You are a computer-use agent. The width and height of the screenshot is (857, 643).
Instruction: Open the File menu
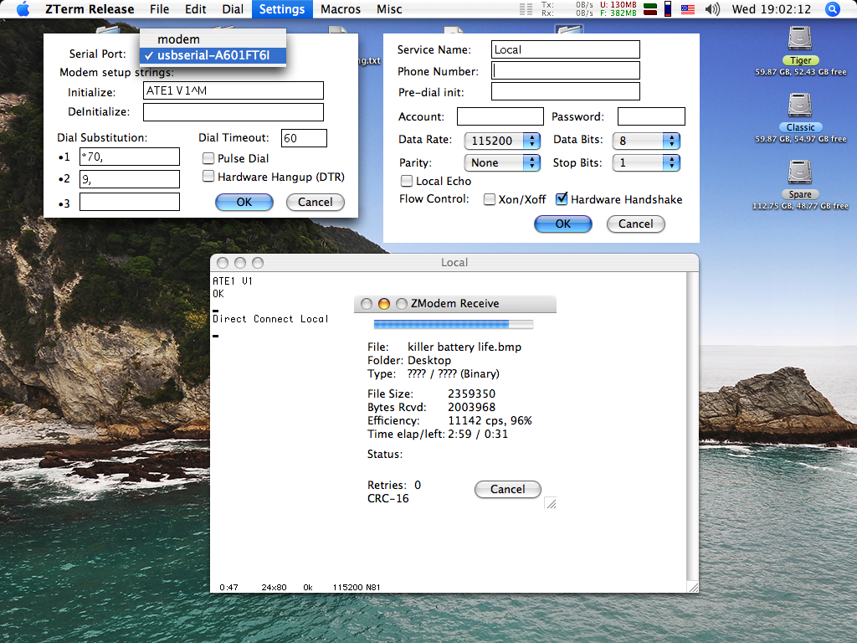(160, 9)
